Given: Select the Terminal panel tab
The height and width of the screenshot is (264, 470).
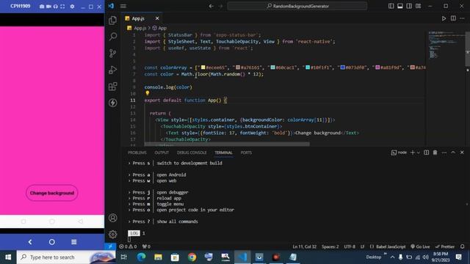Looking at the screenshot, I should [223, 153].
